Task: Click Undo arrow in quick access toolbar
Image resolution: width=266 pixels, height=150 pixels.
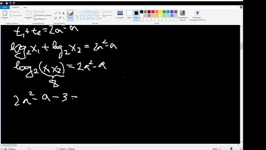Action: [x=10, y=3]
